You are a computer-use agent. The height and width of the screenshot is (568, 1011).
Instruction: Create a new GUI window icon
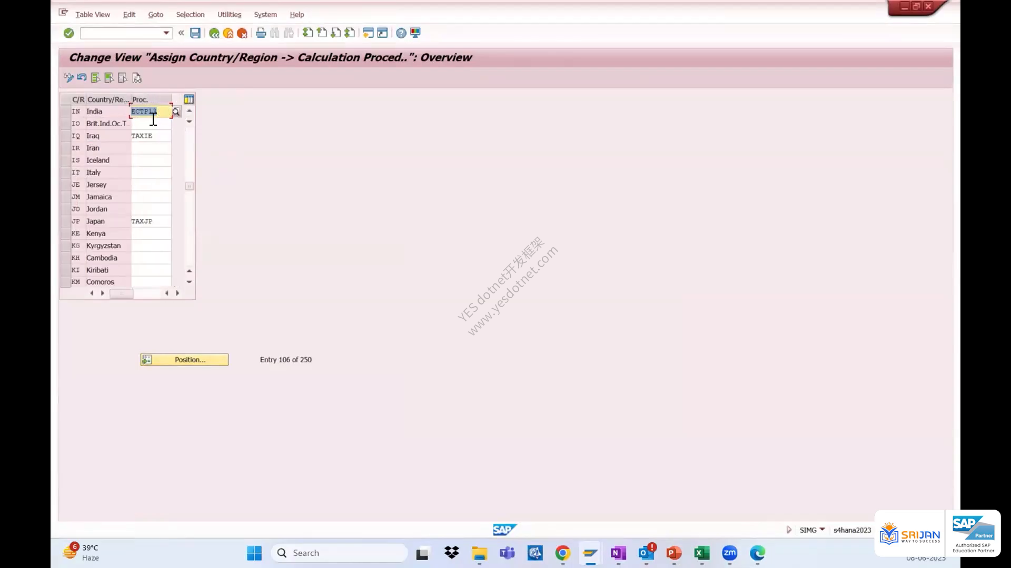369,33
